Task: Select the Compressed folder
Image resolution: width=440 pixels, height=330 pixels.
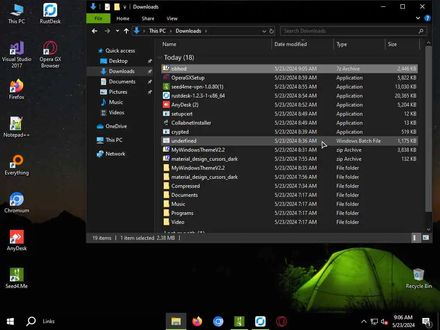Action: pos(290,186)
